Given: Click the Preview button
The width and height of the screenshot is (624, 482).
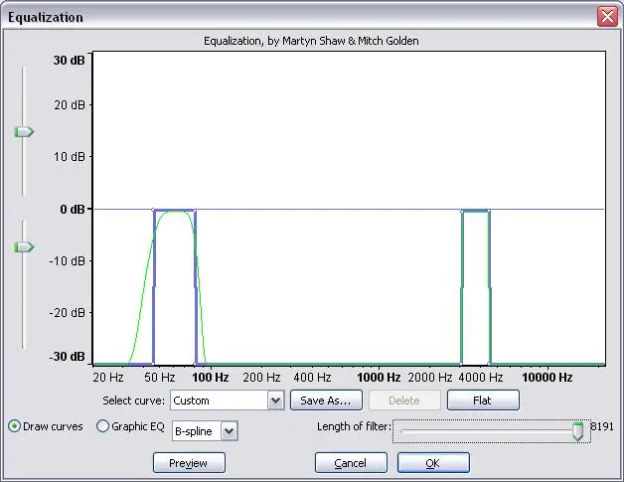Looking at the screenshot, I should click(189, 463).
